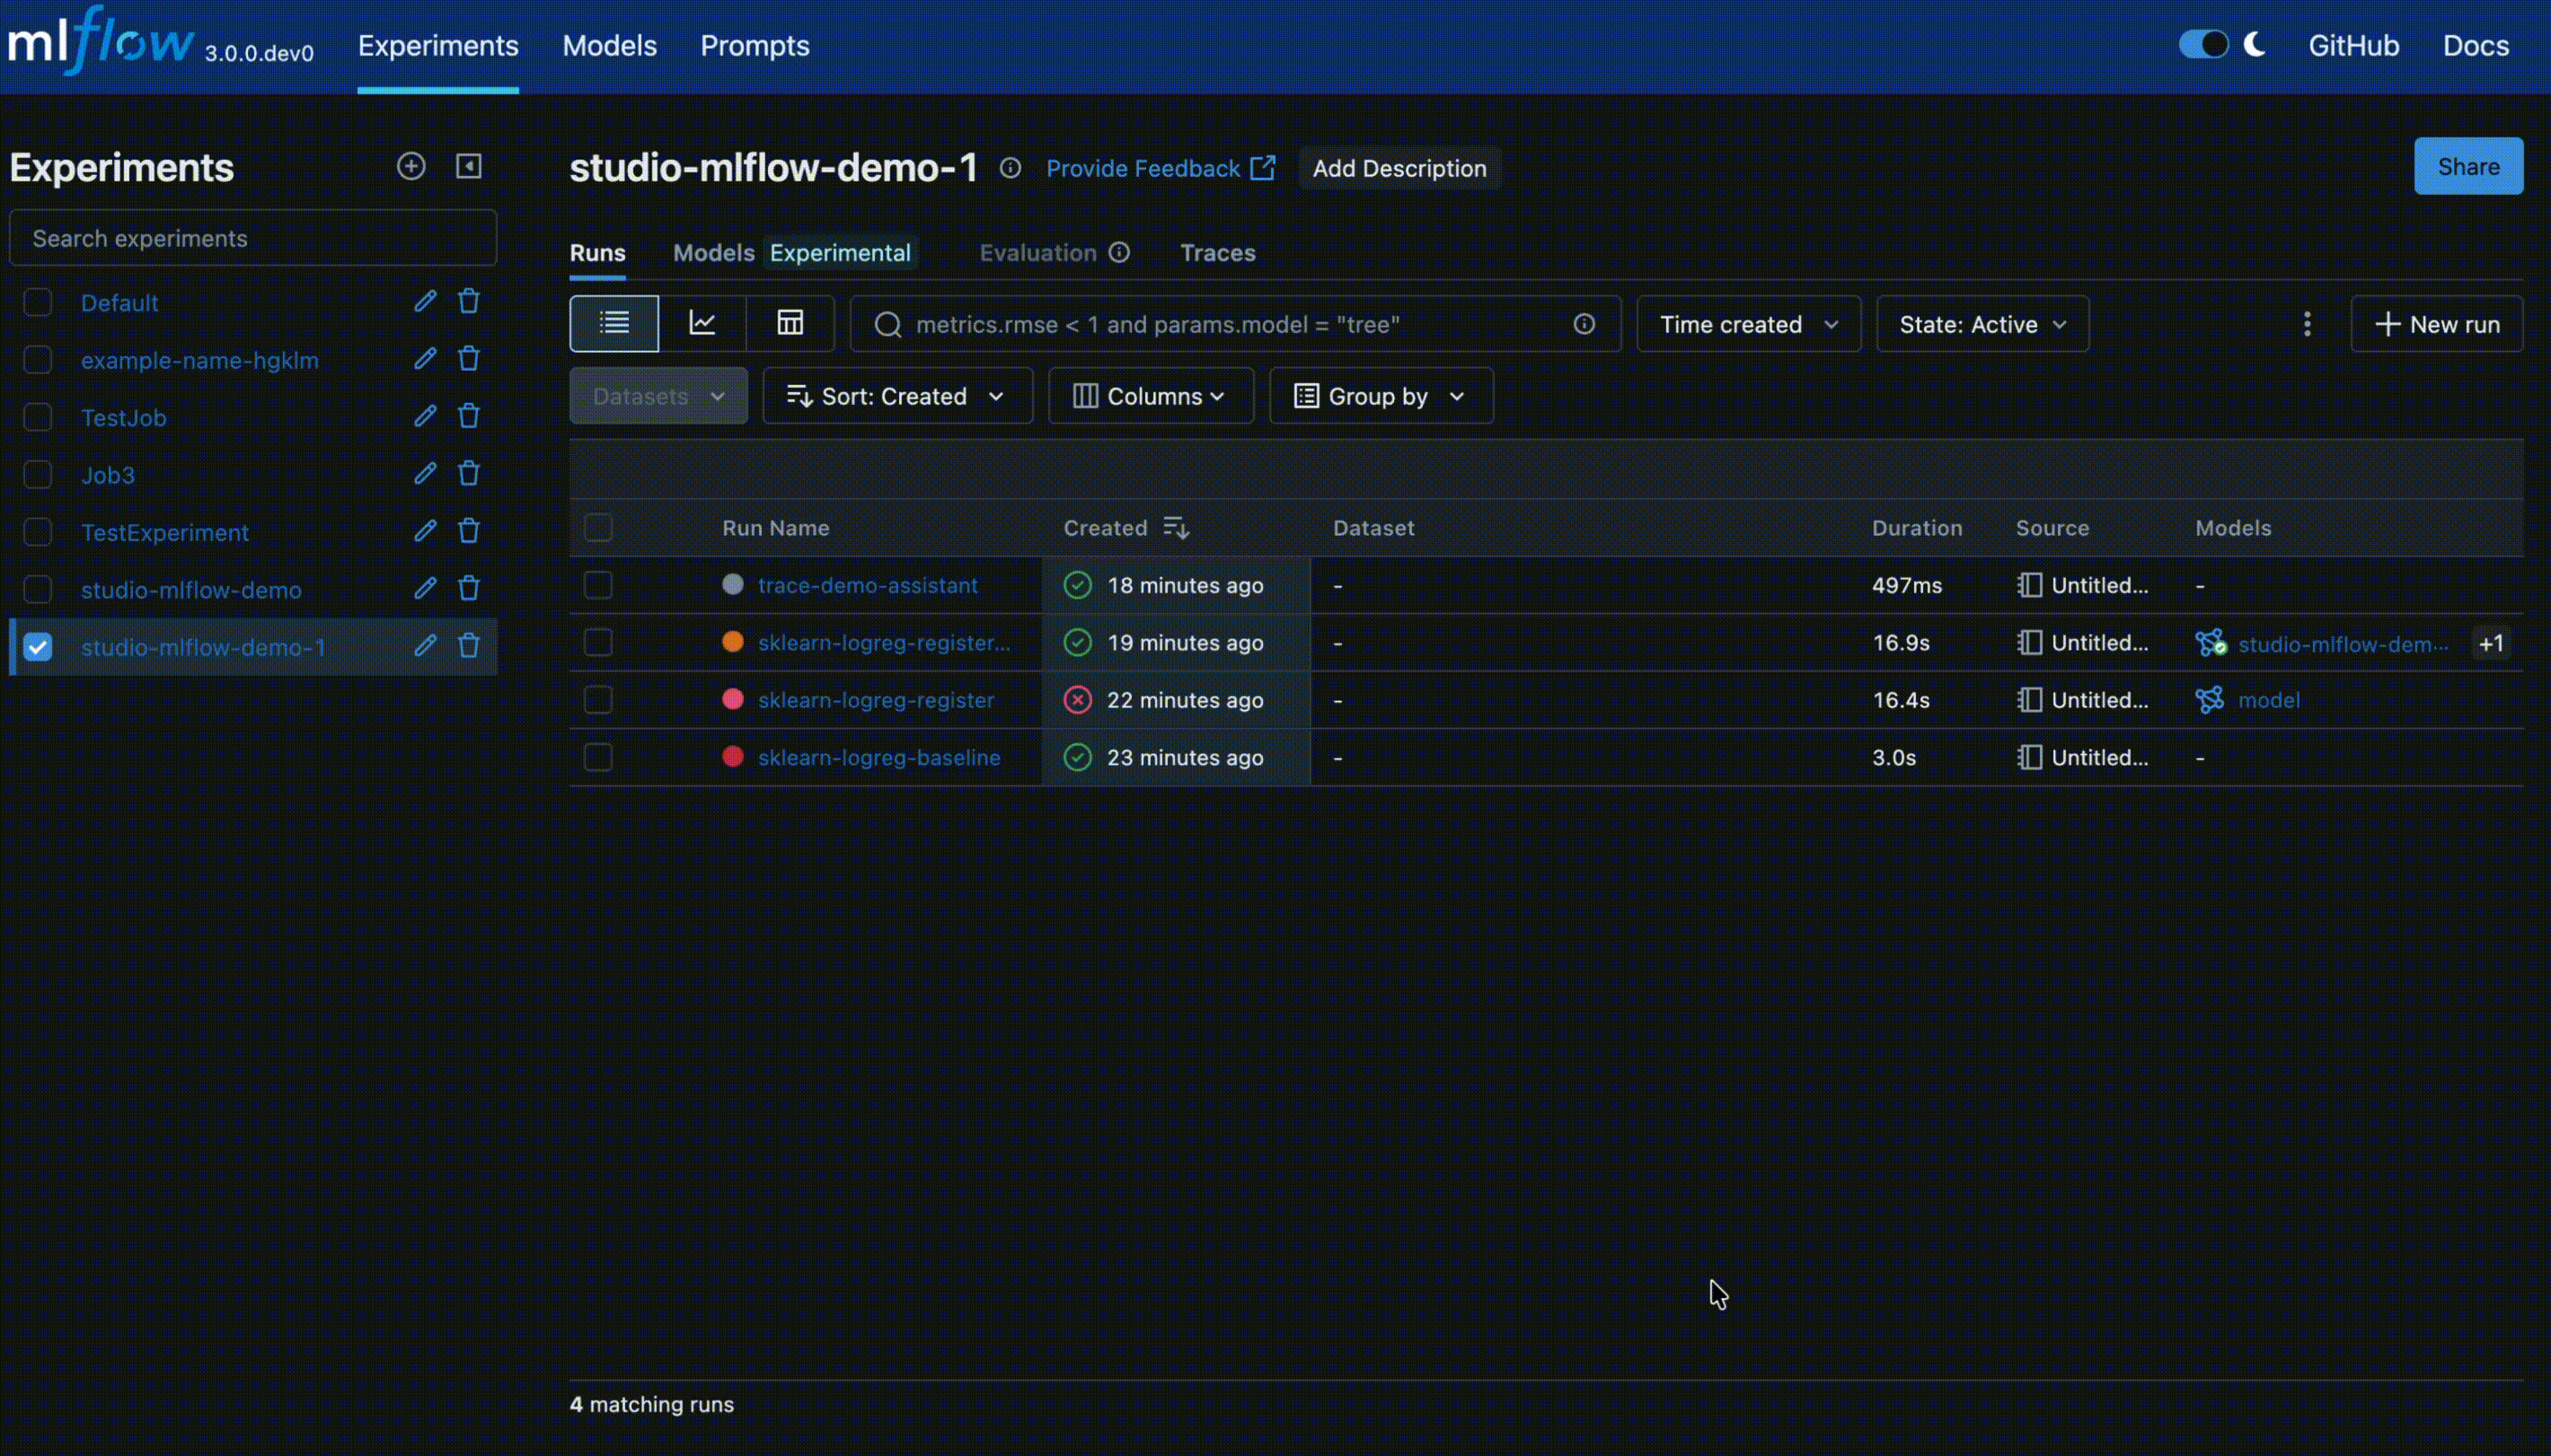
Task: Click the Add Description button
Action: coord(1399,168)
